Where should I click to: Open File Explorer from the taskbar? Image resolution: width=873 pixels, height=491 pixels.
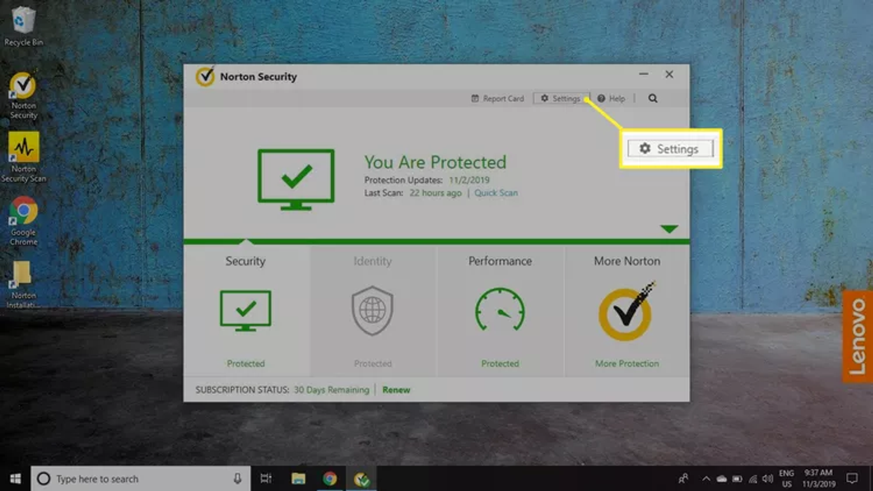(x=298, y=479)
